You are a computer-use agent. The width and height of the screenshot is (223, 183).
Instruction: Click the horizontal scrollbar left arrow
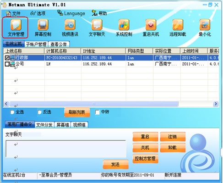(6, 104)
